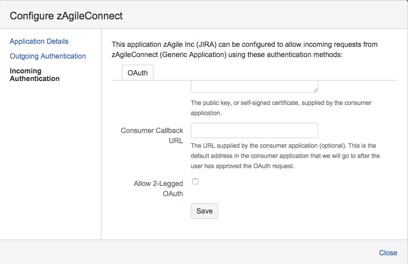The width and height of the screenshot is (408, 264).
Task: Click the public key text area
Action: 254,86
